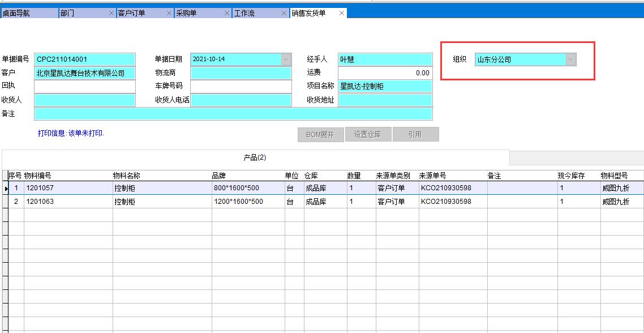Image resolution: width=644 pixels, height=333 pixels.
Task: Close the 工作流 tab with its X icon
Action: point(285,12)
